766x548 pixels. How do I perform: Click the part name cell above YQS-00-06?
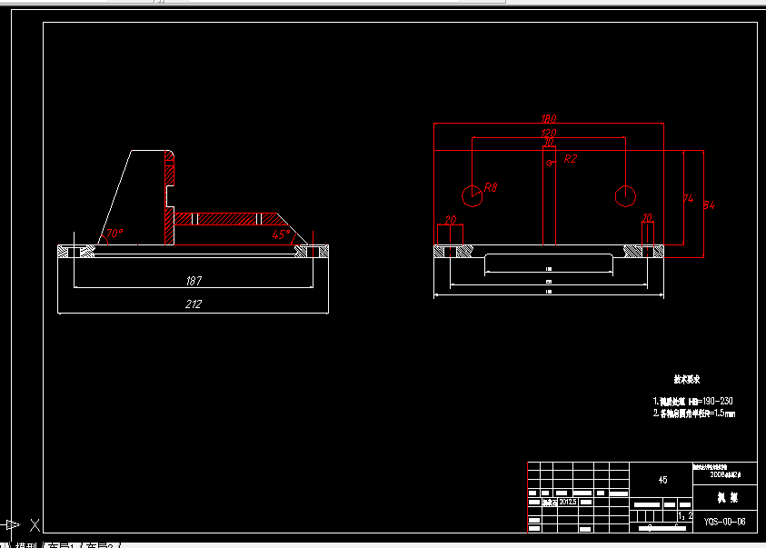(725, 498)
